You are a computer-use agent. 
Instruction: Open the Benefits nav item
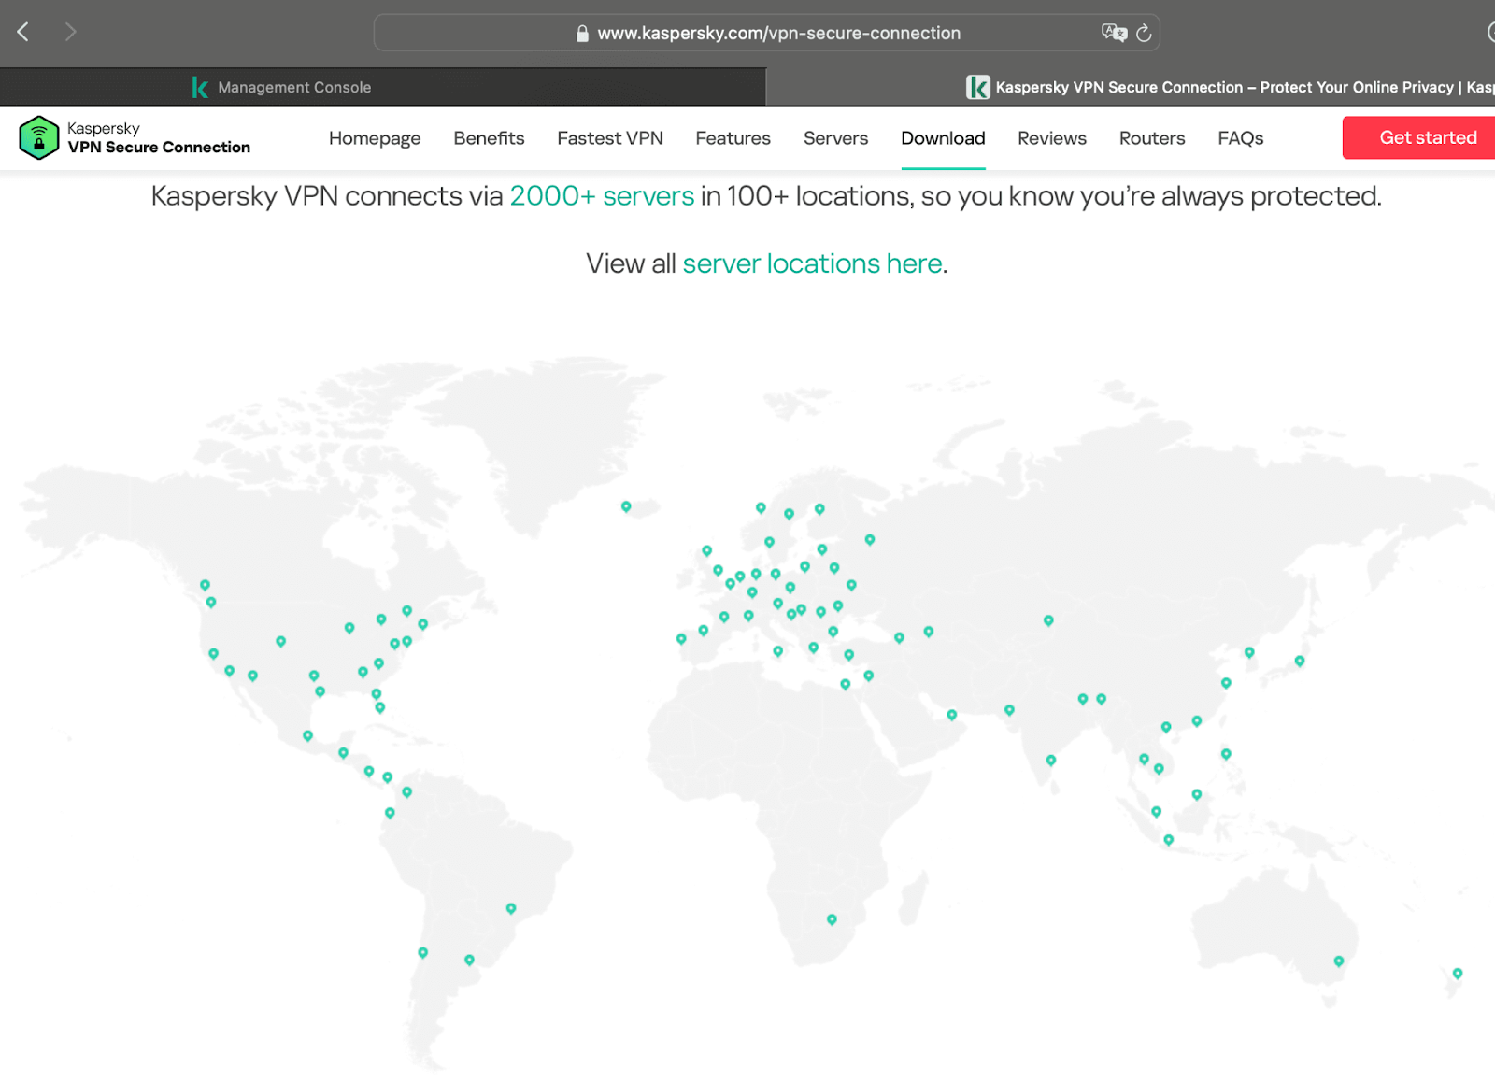(x=489, y=138)
